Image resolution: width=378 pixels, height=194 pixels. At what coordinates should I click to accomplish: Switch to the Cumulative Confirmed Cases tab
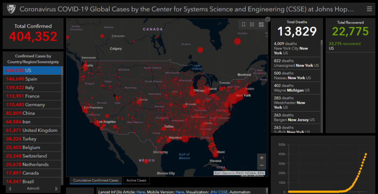click(96, 180)
